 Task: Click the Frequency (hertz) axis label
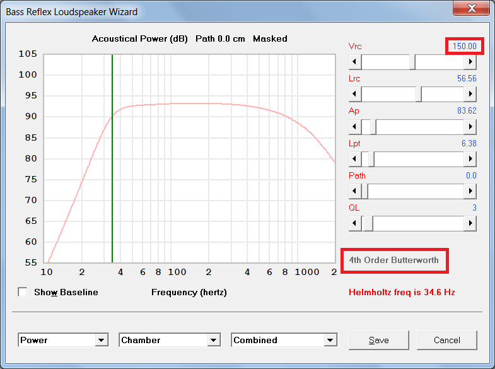pyautogui.click(x=189, y=292)
